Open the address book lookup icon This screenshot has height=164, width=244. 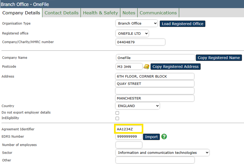click(x=146, y=67)
